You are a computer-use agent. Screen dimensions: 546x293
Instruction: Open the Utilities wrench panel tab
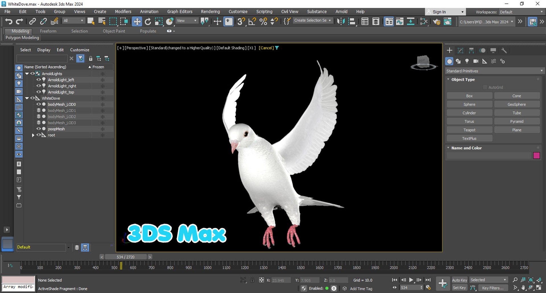(504, 51)
